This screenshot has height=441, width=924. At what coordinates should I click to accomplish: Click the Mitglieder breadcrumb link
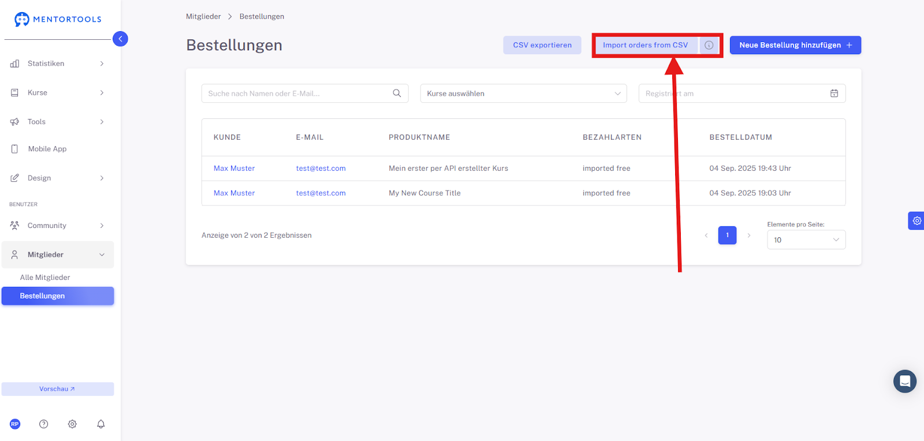(x=203, y=16)
